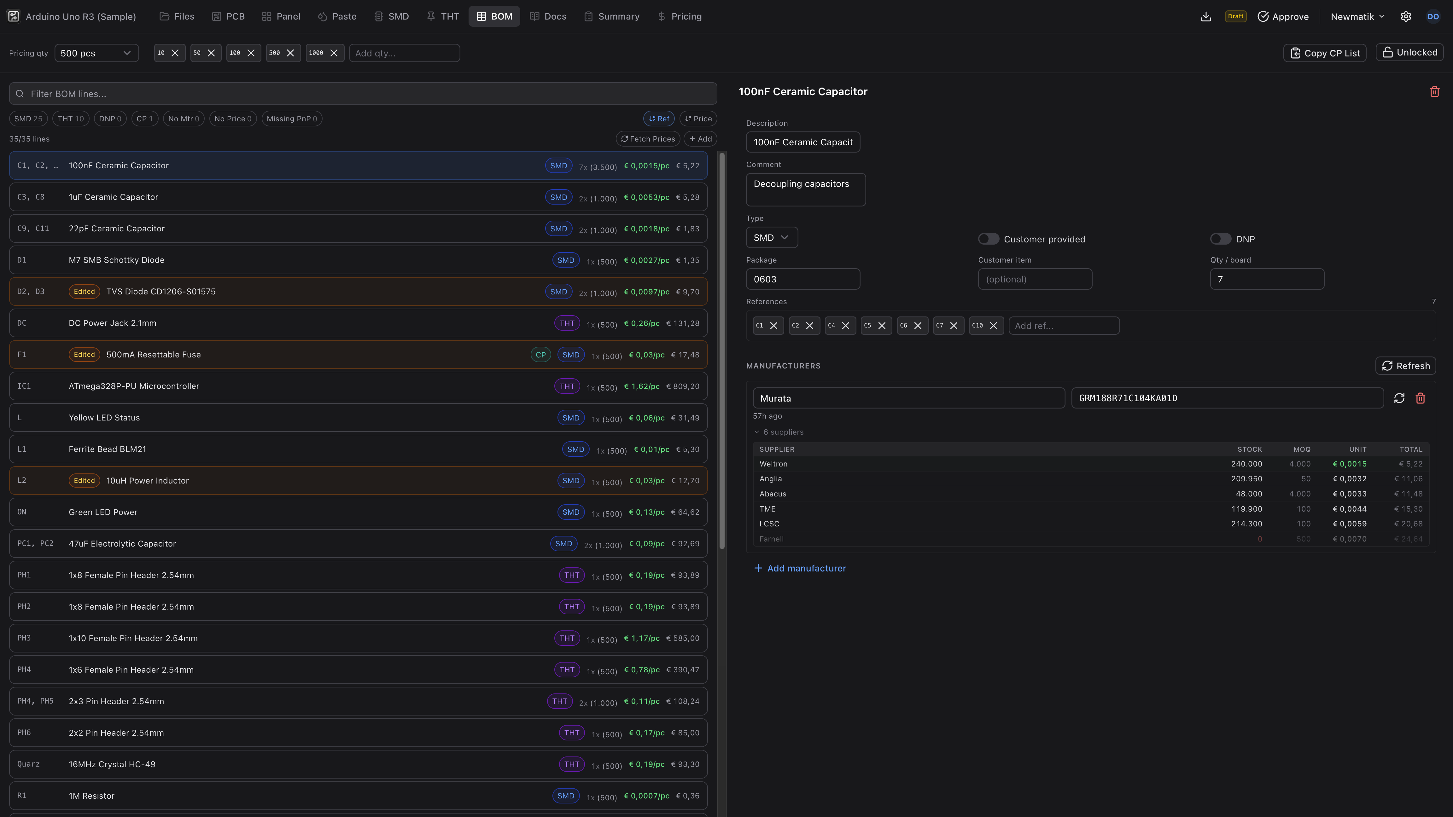Click Add manufacturer link
The height and width of the screenshot is (817, 1453).
coord(800,568)
